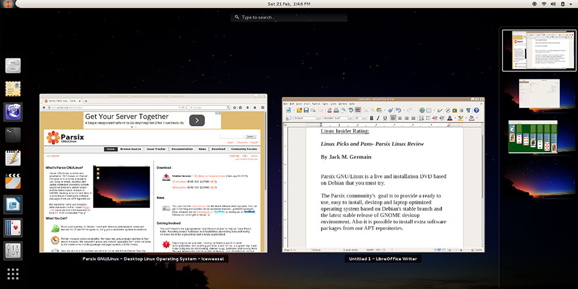578x289 pixels.
Task: Click Export as PDF icon in Writer
Action: tap(329, 110)
